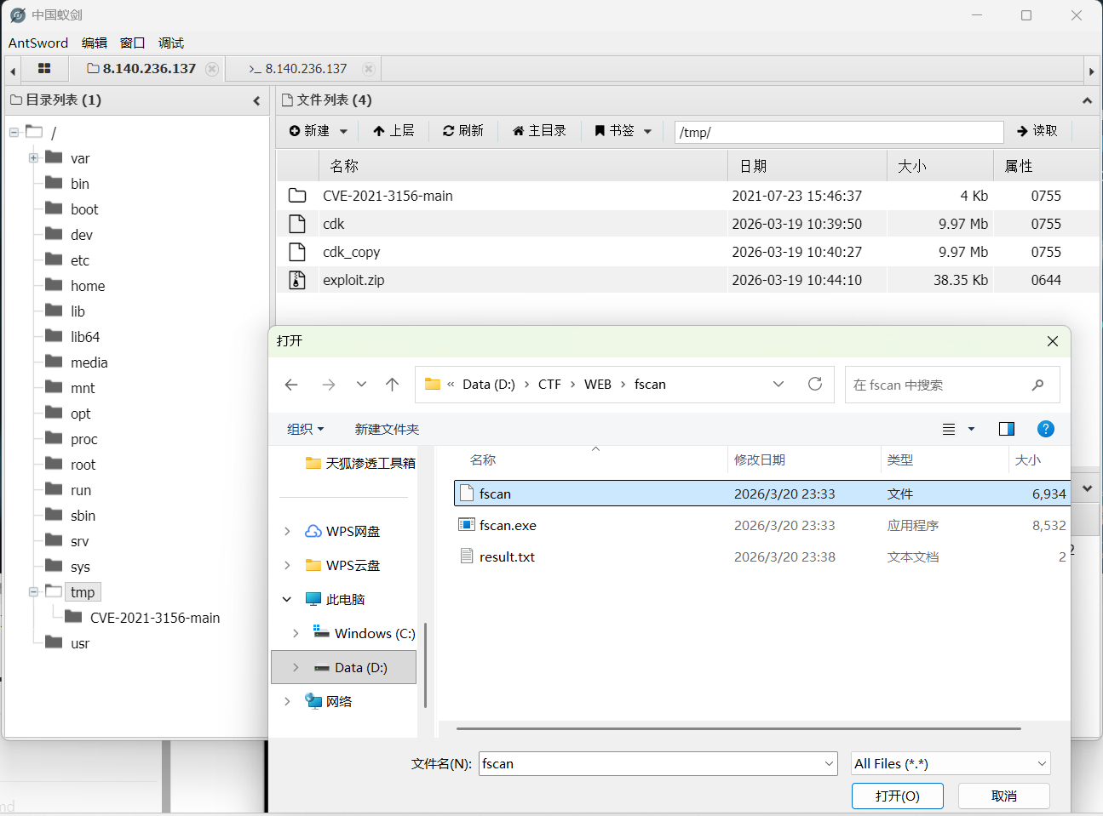
Task: Collapse the tmp folder tree node
Action: click(34, 592)
